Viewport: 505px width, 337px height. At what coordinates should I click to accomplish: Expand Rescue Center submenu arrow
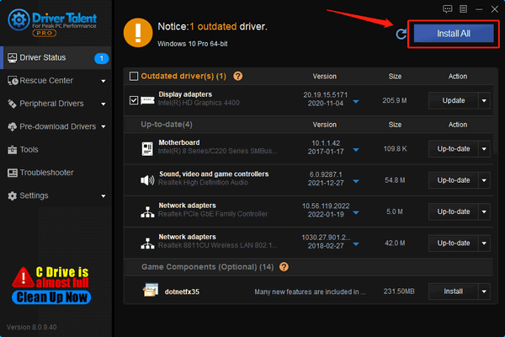(x=104, y=81)
